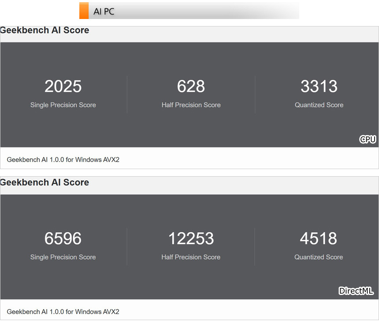This screenshot has height=321, width=379.
Task: Click the 628 half precision score
Action: coord(191,87)
